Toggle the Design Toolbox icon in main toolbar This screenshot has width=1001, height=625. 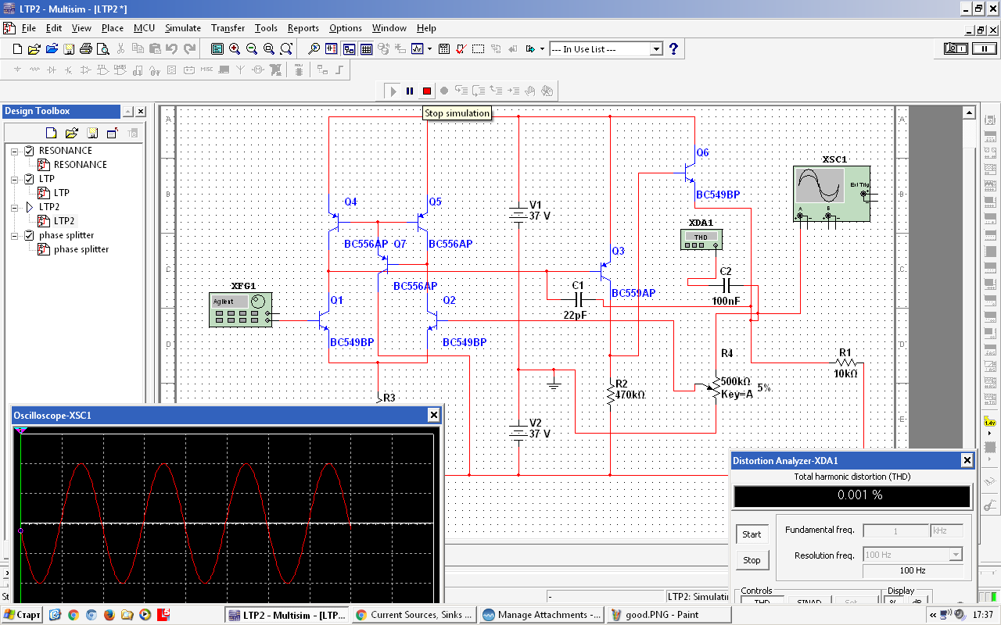(x=349, y=48)
